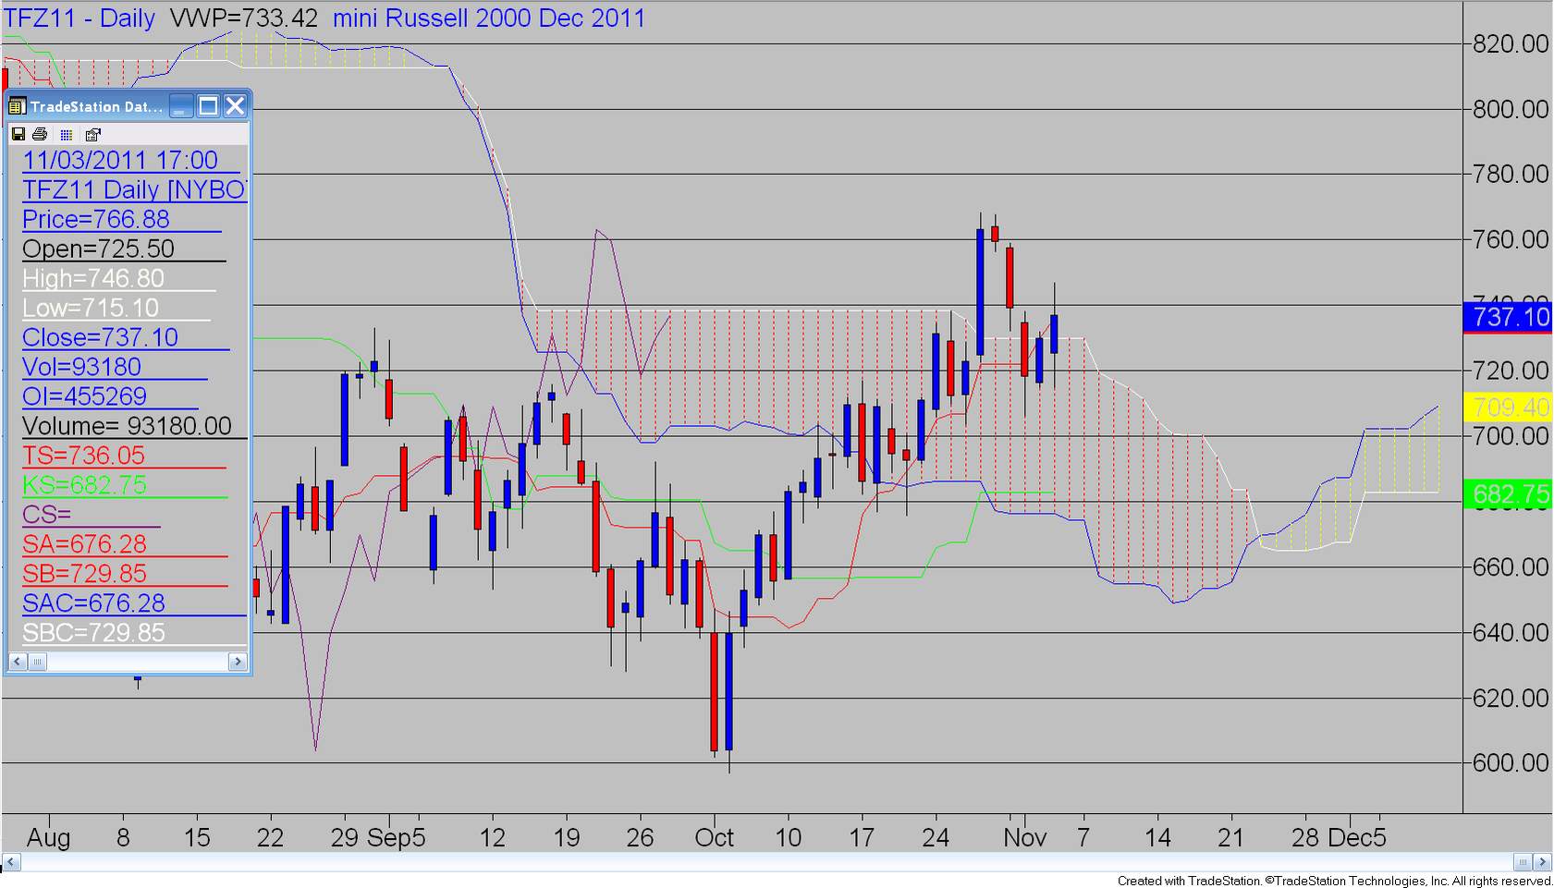1554x888 pixels.
Task: Click the chart's bottom horizontal scrollbar thumb
Action: (1523, 862)
